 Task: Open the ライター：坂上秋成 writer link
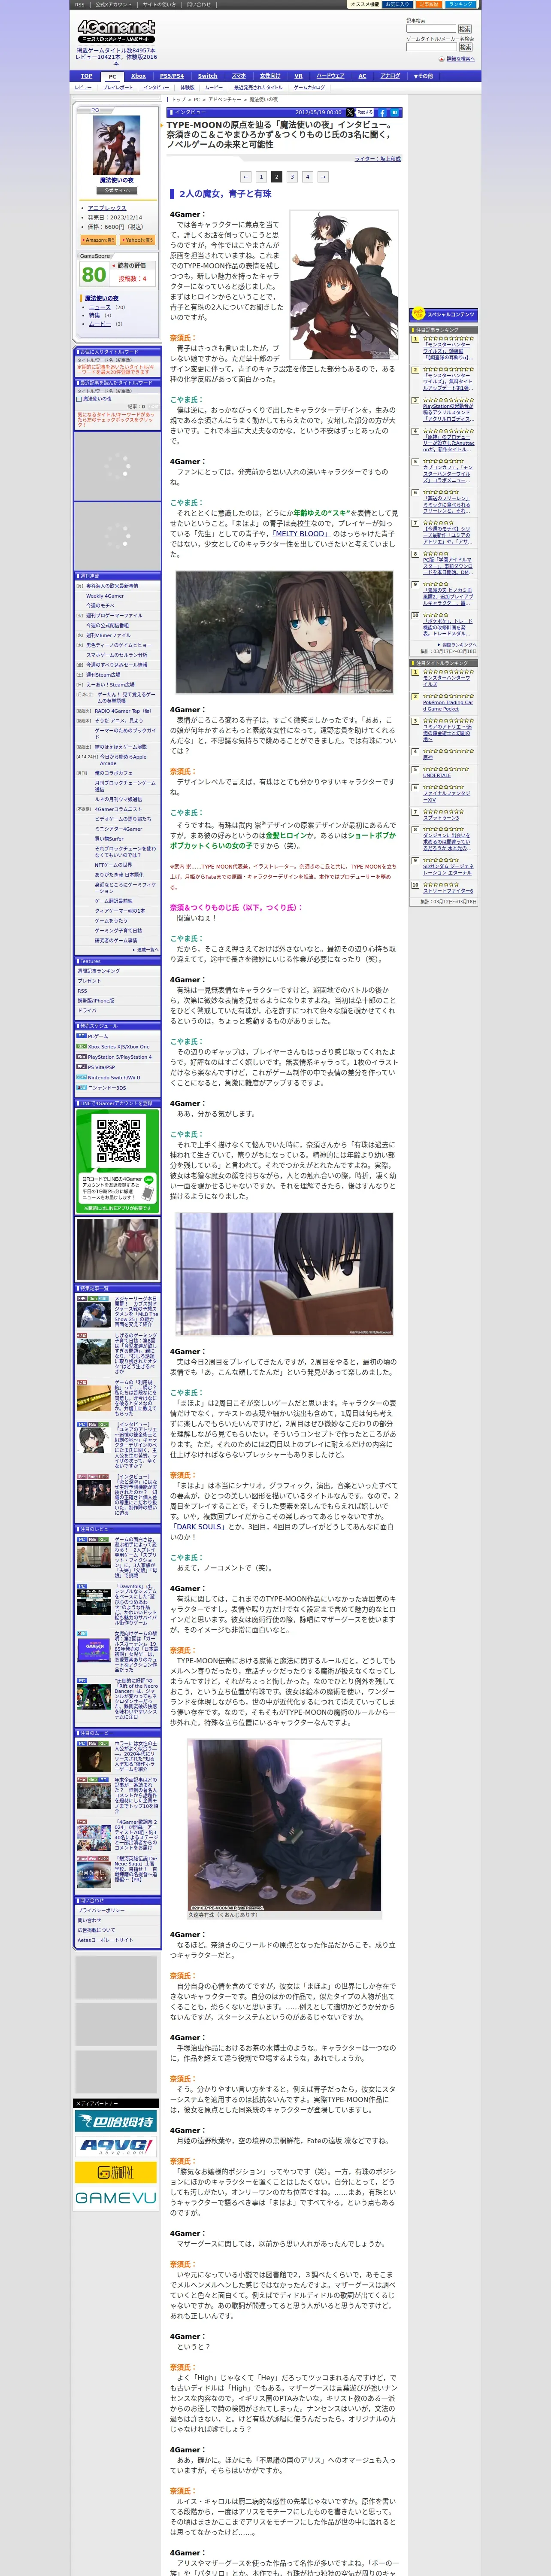pyautogui.click(x=377, y=158)
